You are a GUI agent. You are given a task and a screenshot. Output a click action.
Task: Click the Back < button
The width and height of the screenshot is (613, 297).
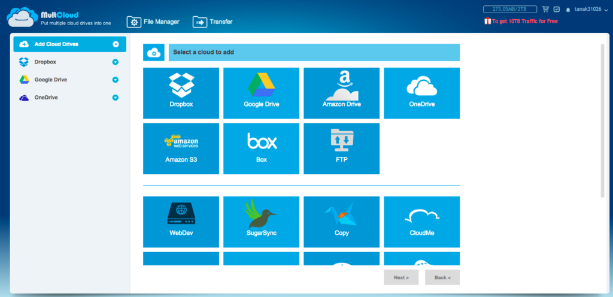point(442,277)
